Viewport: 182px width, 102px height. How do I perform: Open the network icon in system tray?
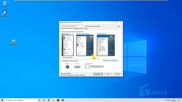[x=167, y=100]
